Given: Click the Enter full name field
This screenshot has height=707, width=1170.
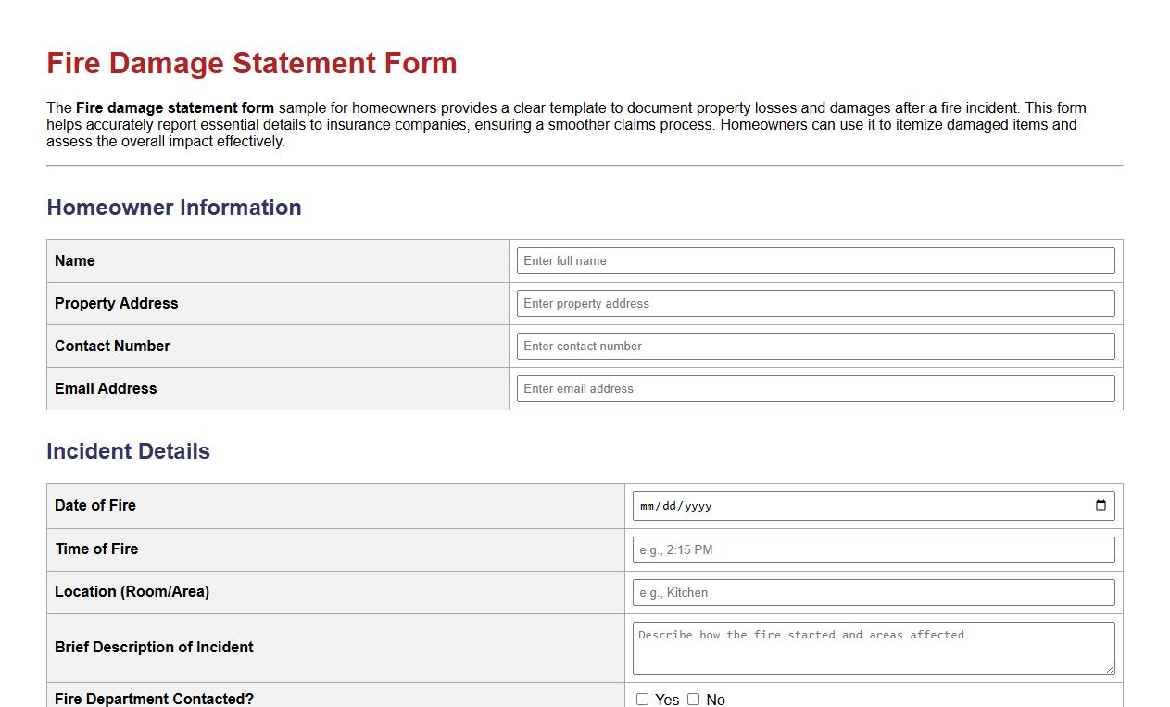Looking at the screenshot, I should coord(815,260).
